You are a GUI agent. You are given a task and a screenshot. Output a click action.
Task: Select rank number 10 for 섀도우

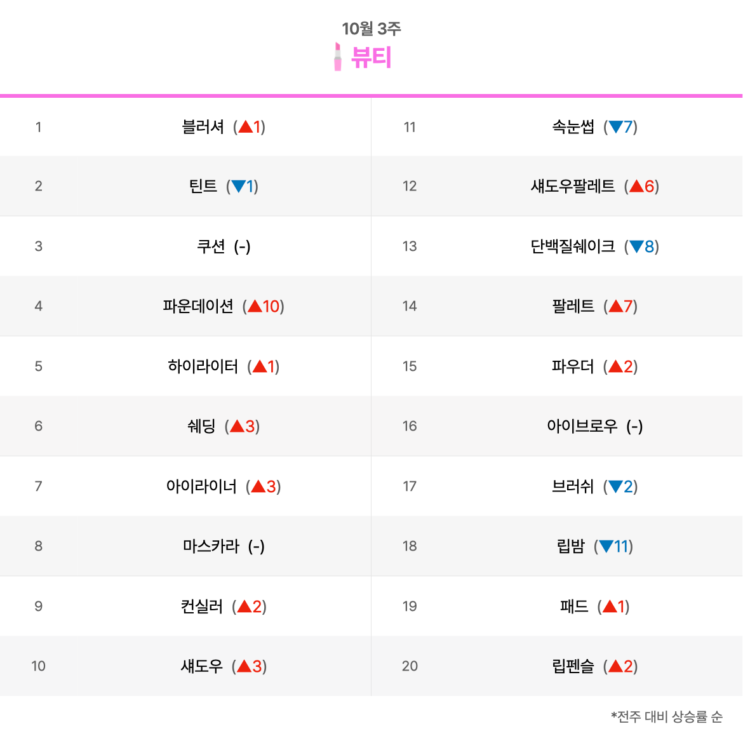tap(38, 666)
